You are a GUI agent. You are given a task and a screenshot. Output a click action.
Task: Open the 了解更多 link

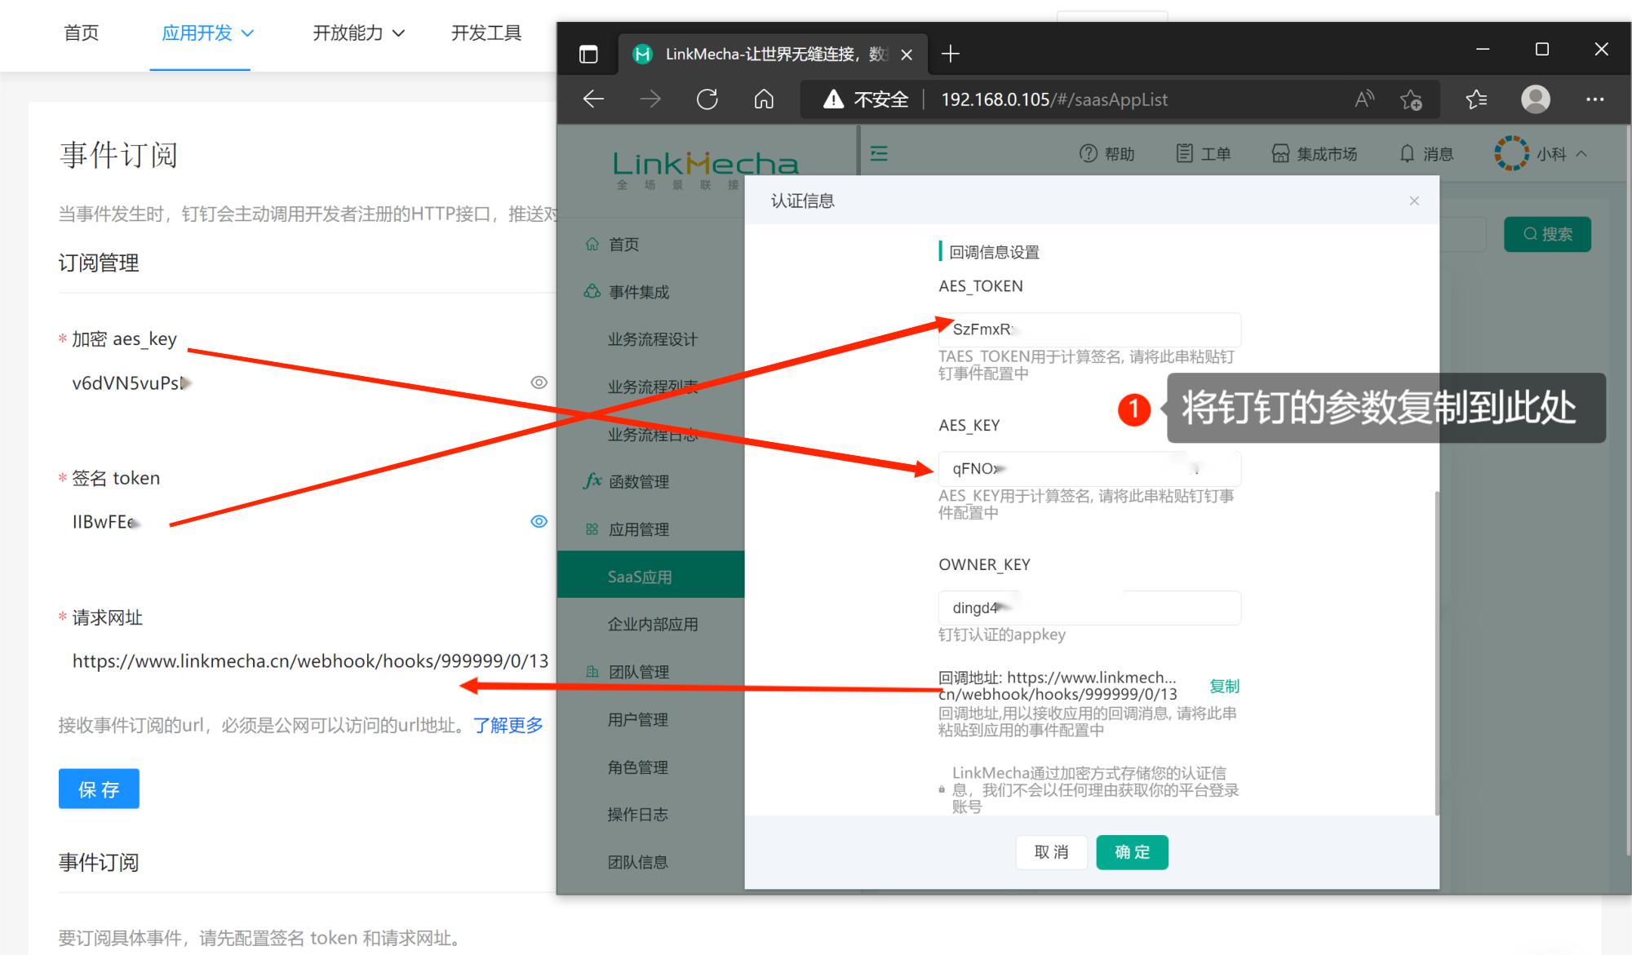point(508,725)
